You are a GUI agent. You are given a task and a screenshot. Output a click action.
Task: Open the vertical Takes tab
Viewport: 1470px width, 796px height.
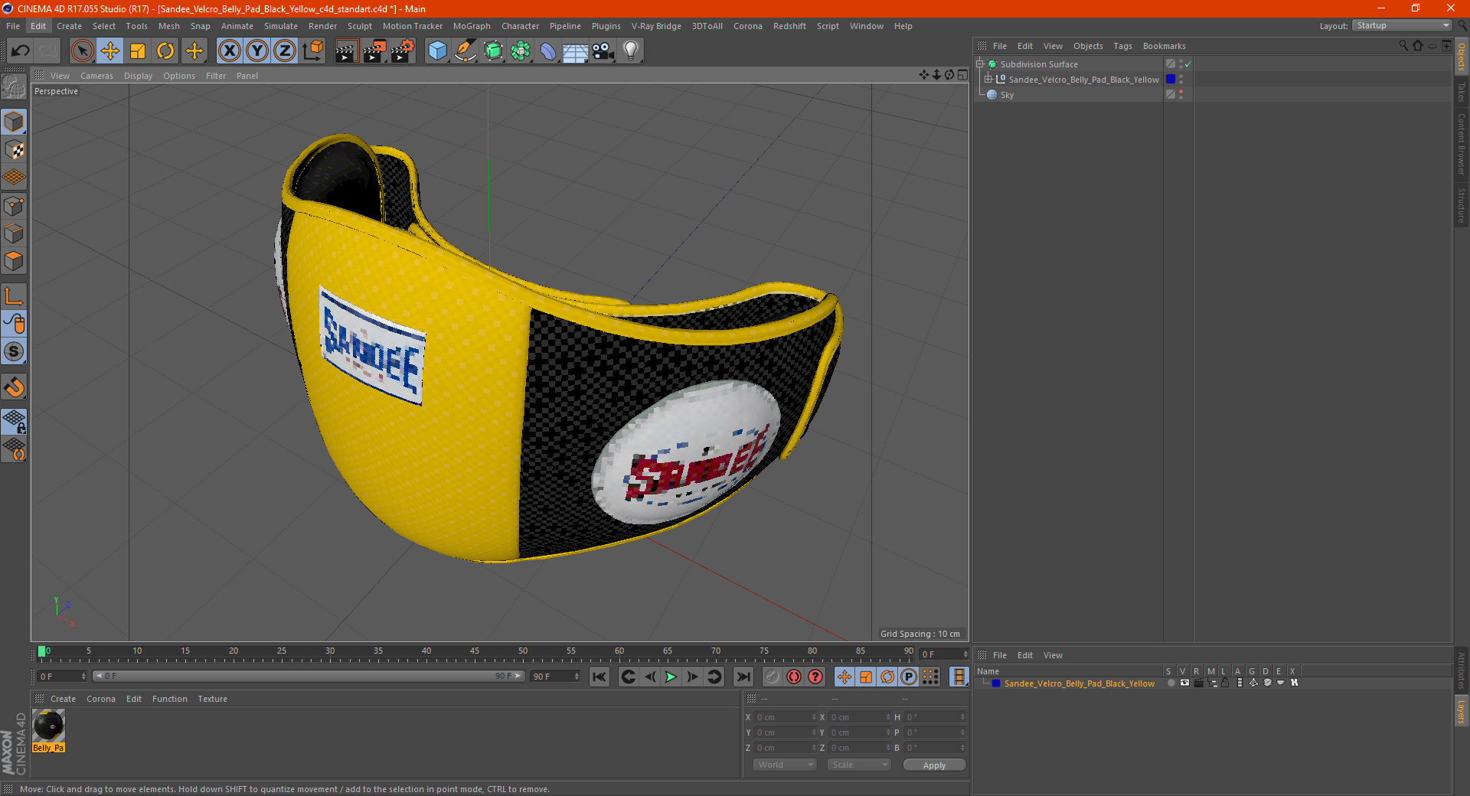click(1461, 93)
